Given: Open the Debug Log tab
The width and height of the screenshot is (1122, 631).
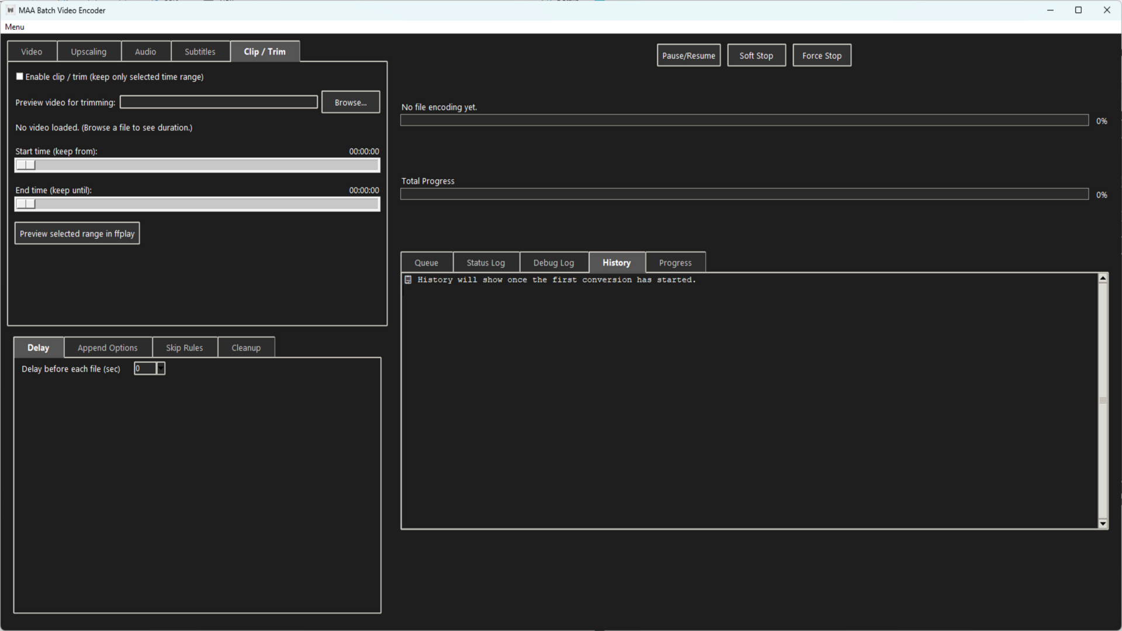Looking at the screenshot, I should [x=553, y=262].
